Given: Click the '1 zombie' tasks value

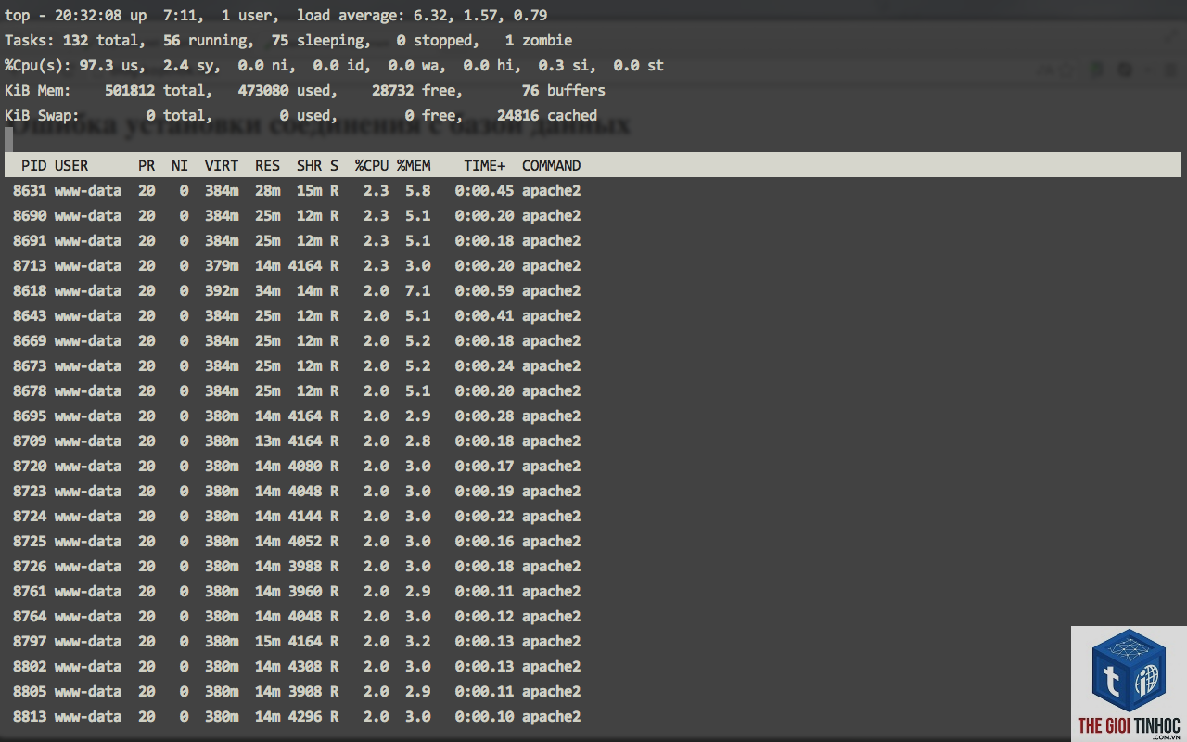Looking at the screenshot, I should pos(539,40).
